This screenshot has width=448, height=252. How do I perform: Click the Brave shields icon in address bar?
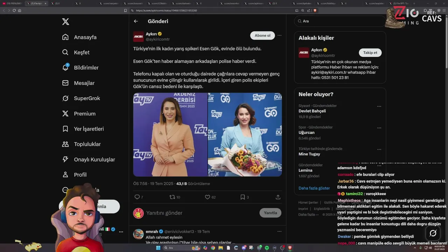[315, 10]
